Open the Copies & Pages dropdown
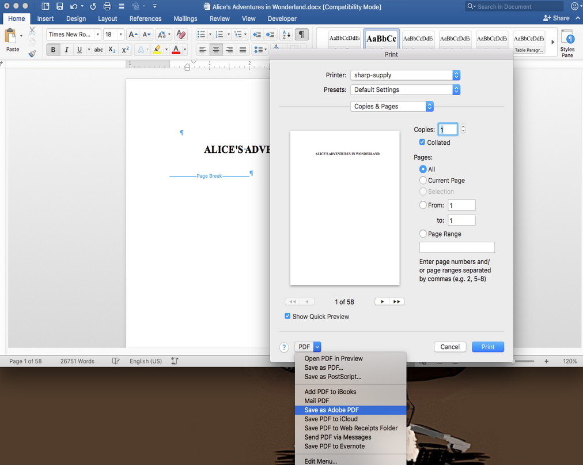This screenshot has width=583, height=465. [392, 107]
